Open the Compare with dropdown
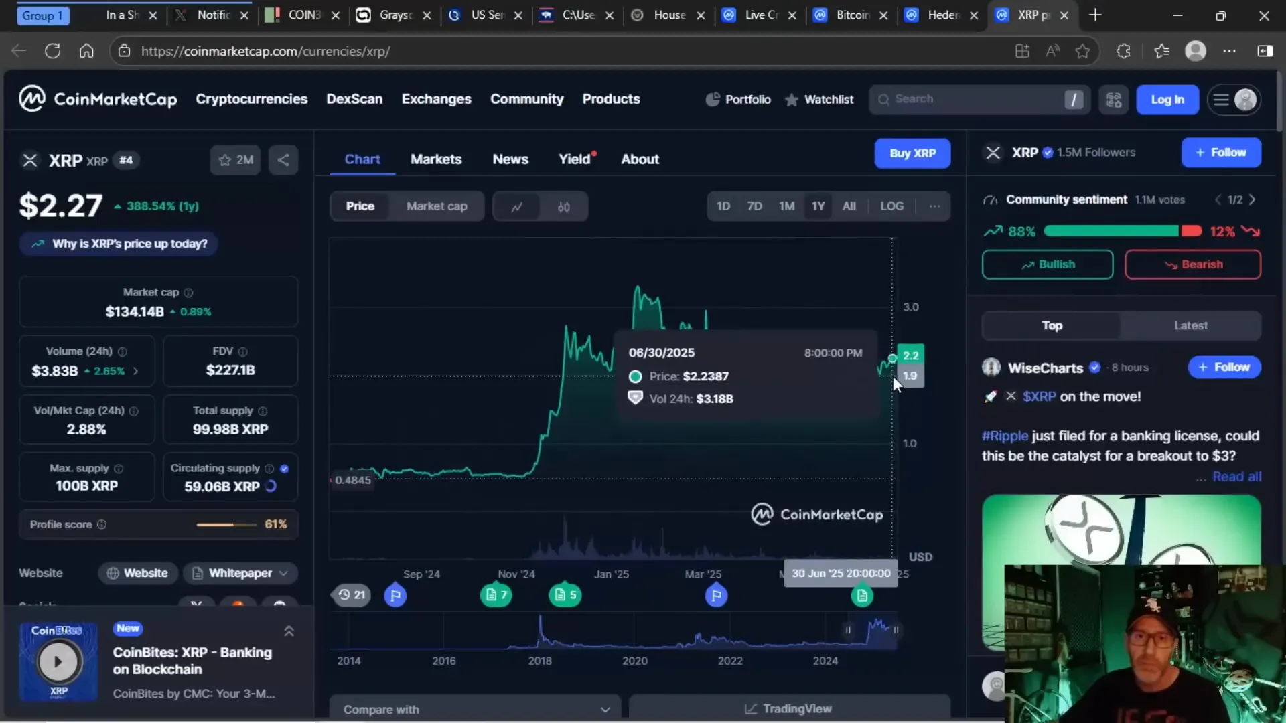Screen dimensions: 1286x723 click(x=476, y=709)
